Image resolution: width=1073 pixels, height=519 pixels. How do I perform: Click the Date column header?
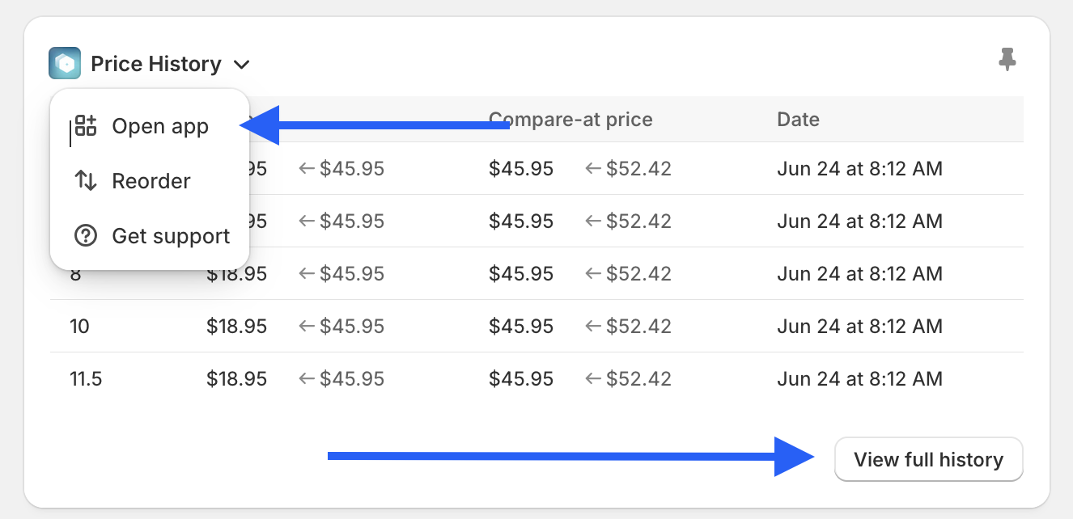pyautogui.click(x=798, y=120)
